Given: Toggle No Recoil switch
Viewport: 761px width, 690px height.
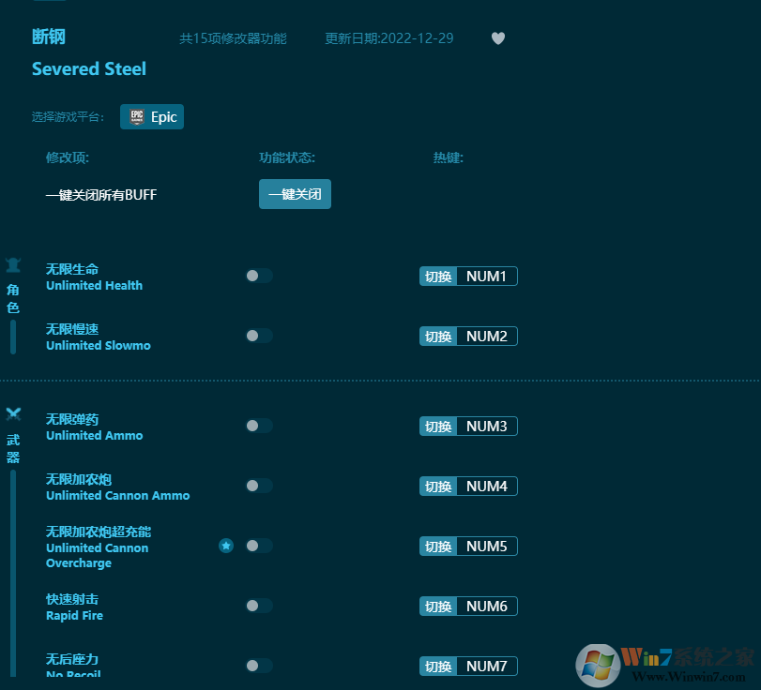Looking at the screenshot, I should click(259, 666).
